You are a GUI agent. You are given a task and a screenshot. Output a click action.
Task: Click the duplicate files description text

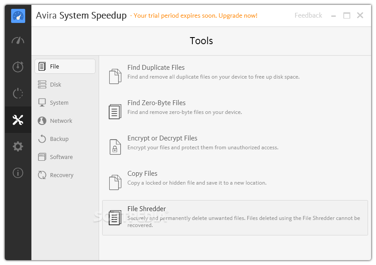pyautogui.click(x=213, y=77)
